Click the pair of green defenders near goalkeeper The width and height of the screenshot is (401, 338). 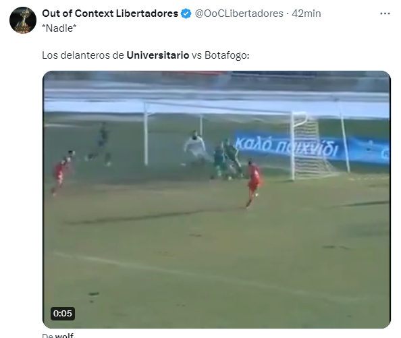[228, 160]
